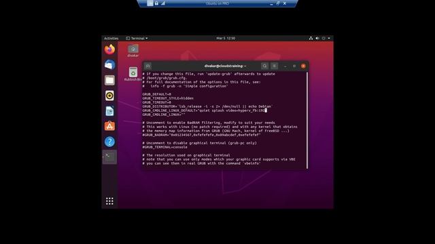The width and height of the screenshot is (435, 244).
Task: Open the Rubbish Bin desktop icon
Action: (133, 74)
